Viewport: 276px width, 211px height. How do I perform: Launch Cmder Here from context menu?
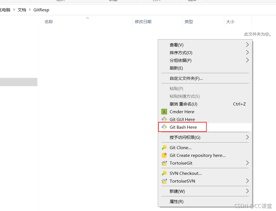[x=205, y=112]
